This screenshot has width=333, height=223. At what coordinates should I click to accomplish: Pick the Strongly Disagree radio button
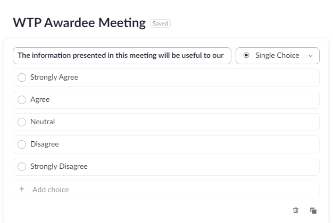[22, 167]
